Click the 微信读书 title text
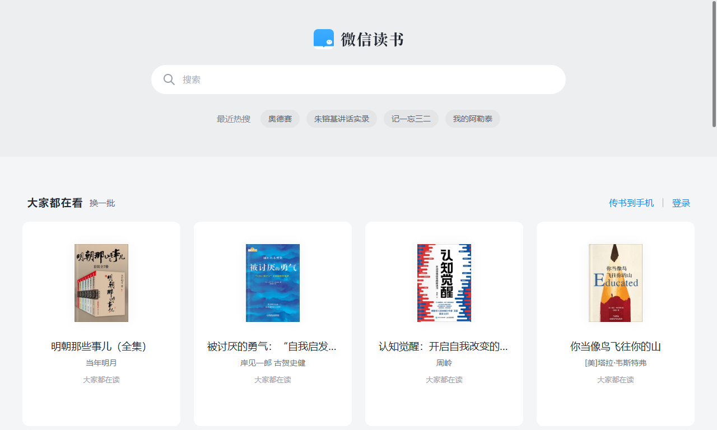This screenshot has width=717, height=430. (x=373, y=40)
